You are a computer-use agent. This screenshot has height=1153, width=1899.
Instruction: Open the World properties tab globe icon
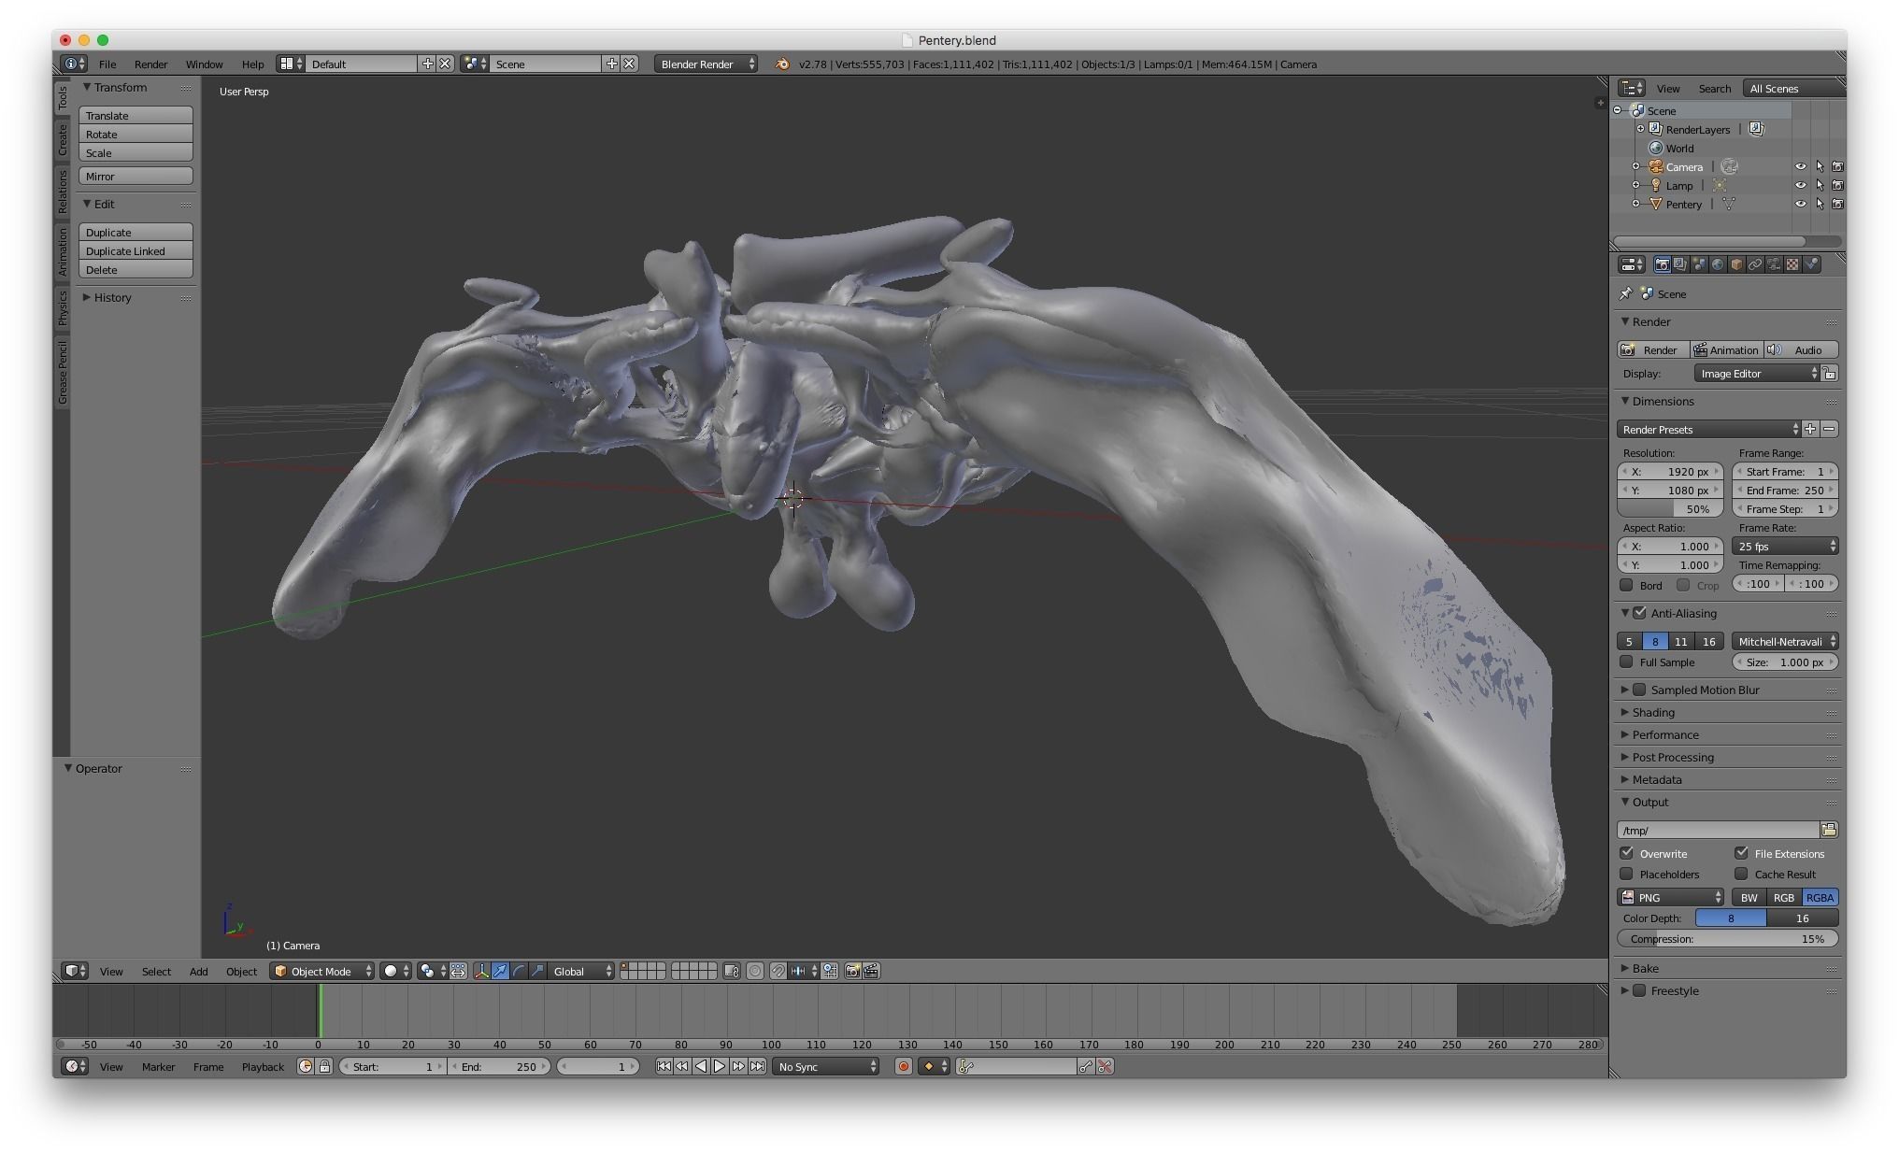point(1718,264)
